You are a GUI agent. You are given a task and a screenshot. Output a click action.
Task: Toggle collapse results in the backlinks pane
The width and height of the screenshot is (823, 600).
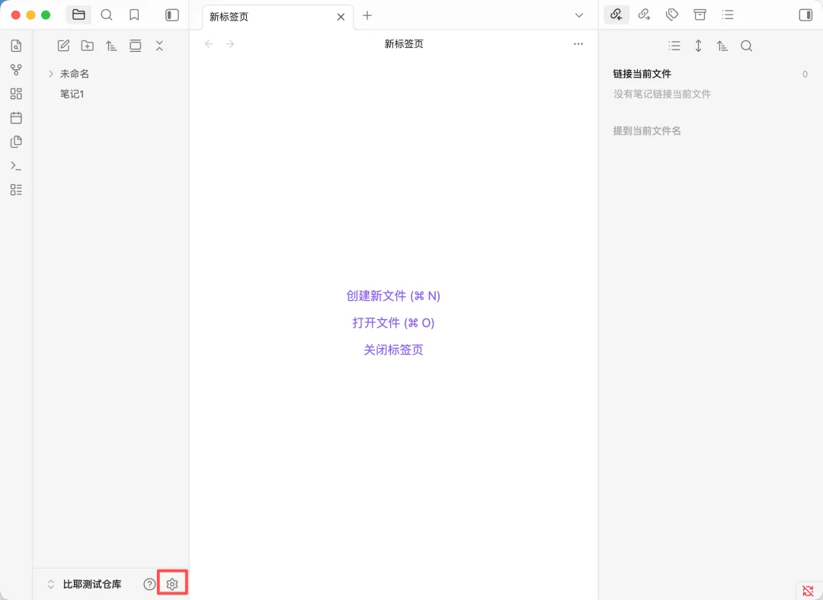coord(674,46)
